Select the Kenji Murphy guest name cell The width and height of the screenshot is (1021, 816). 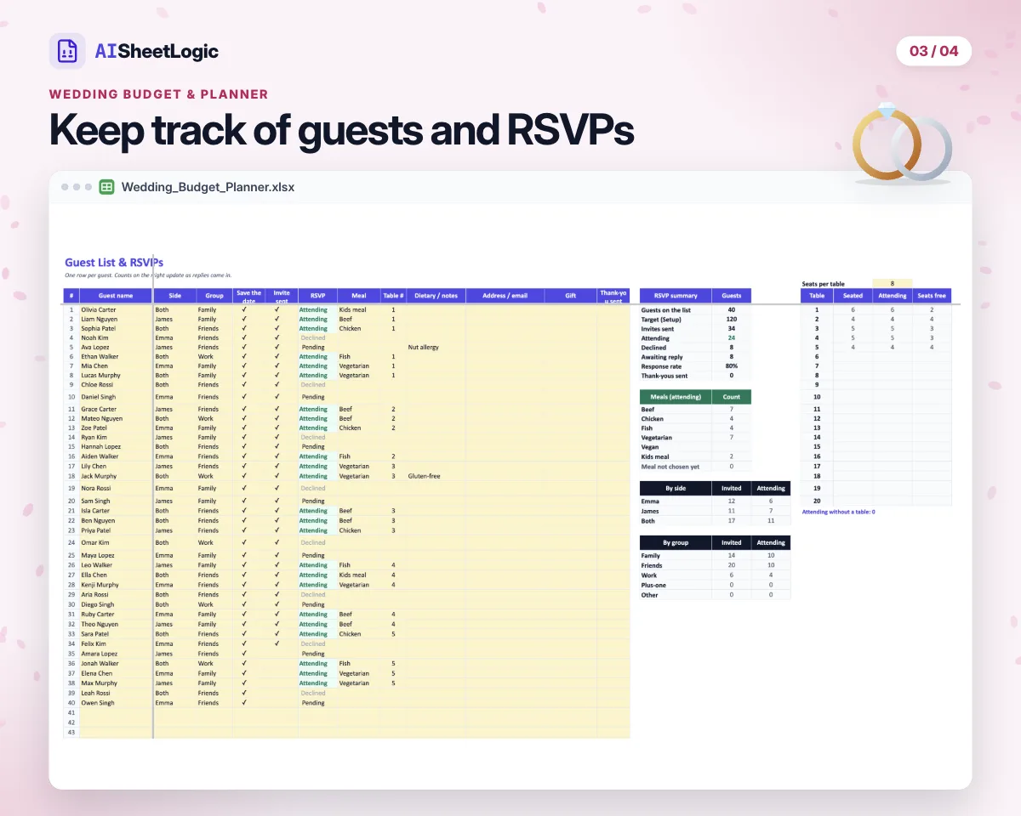point(116,585)
